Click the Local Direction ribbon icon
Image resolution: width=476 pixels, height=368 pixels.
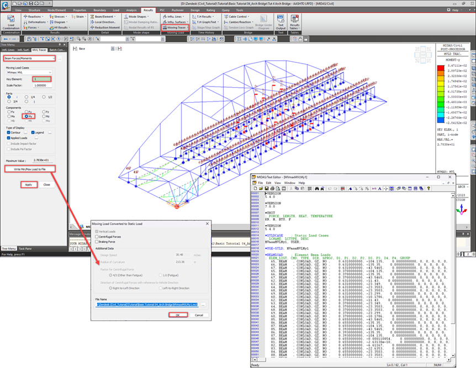tap(92, 22)
